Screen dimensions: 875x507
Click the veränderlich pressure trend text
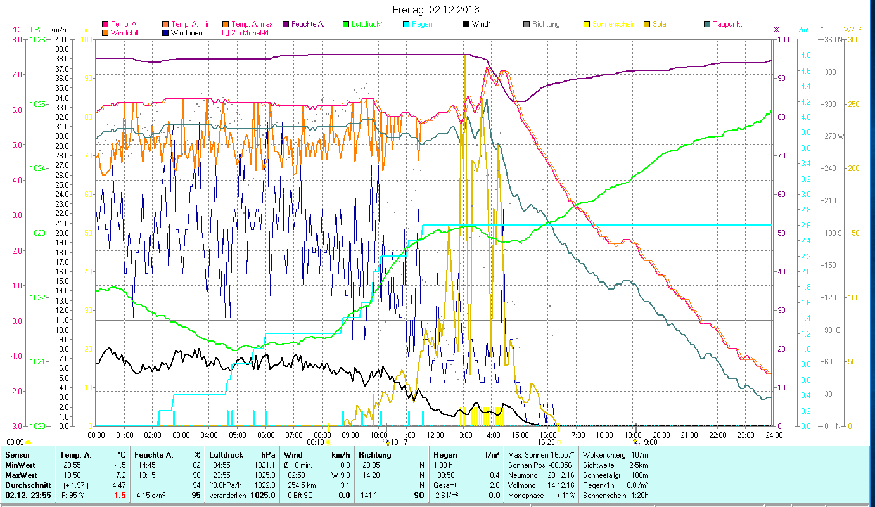[229, 495]
